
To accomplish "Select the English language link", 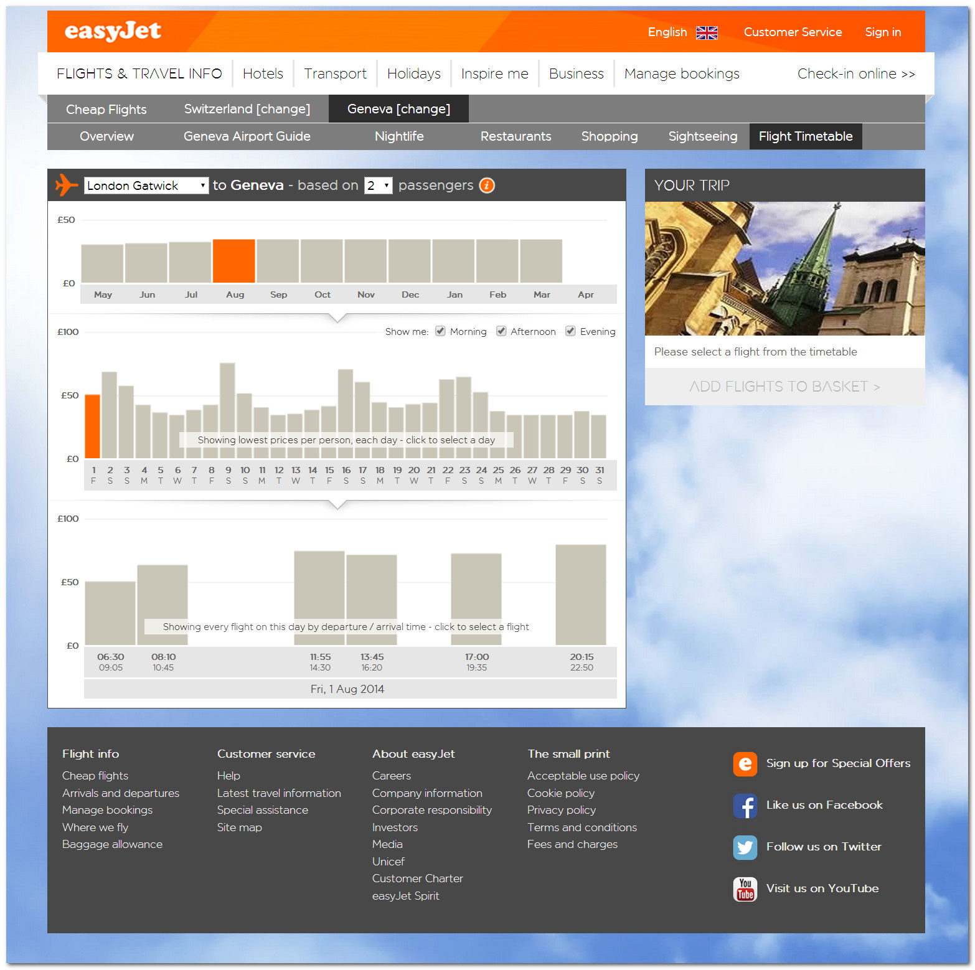I will (x=667, y=32).
